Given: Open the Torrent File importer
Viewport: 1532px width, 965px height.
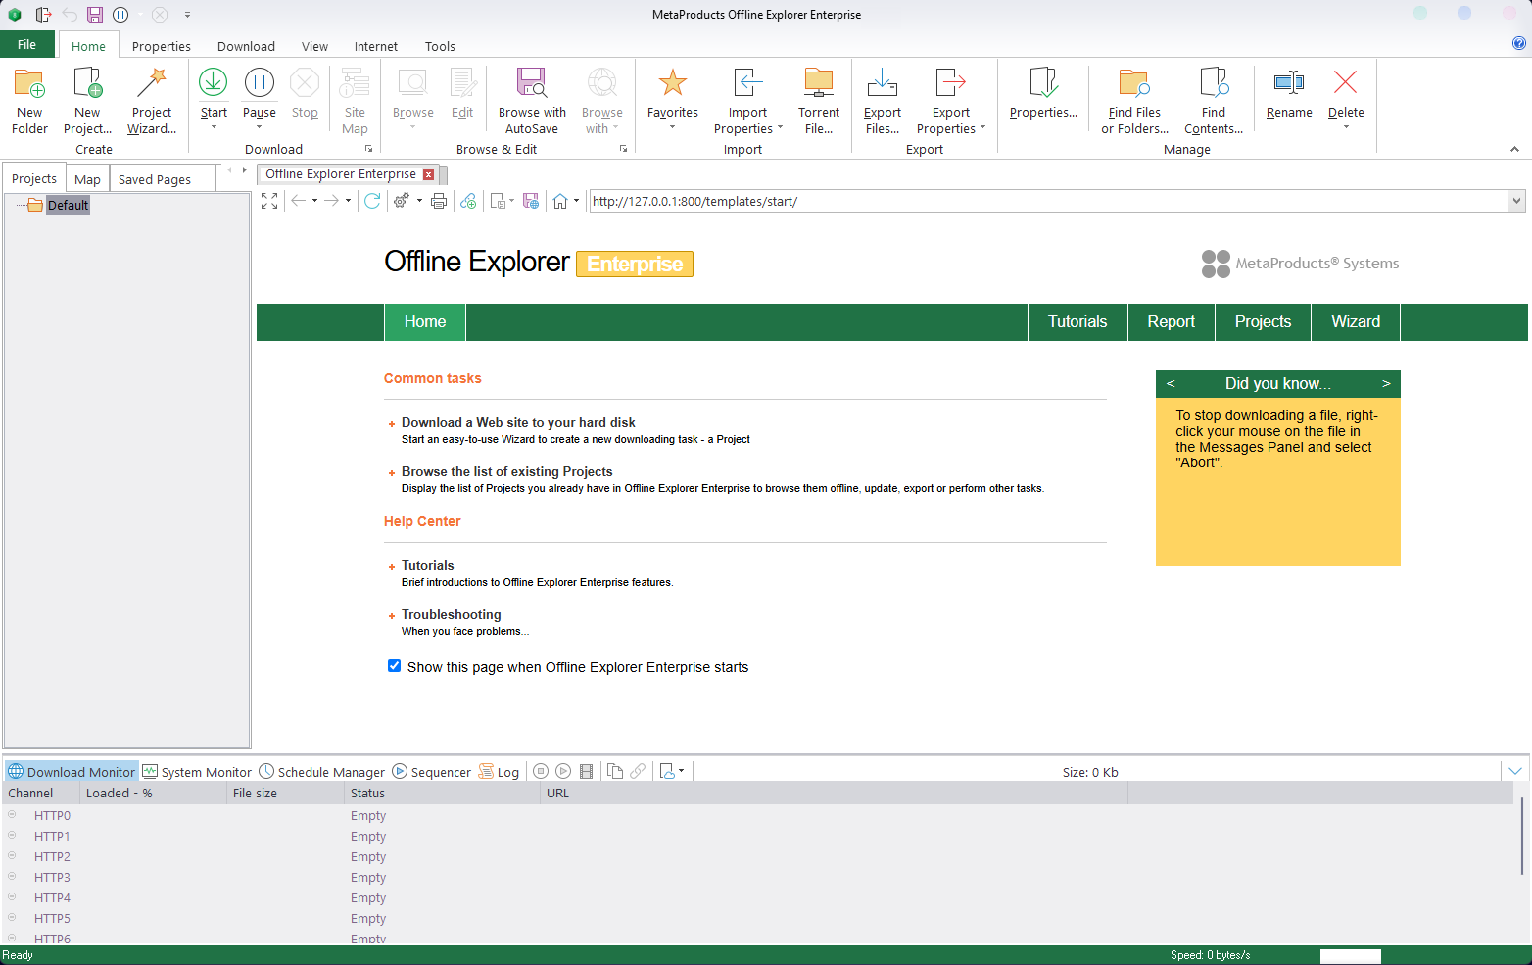Looking at the screenshot, I should click(819, 101).
